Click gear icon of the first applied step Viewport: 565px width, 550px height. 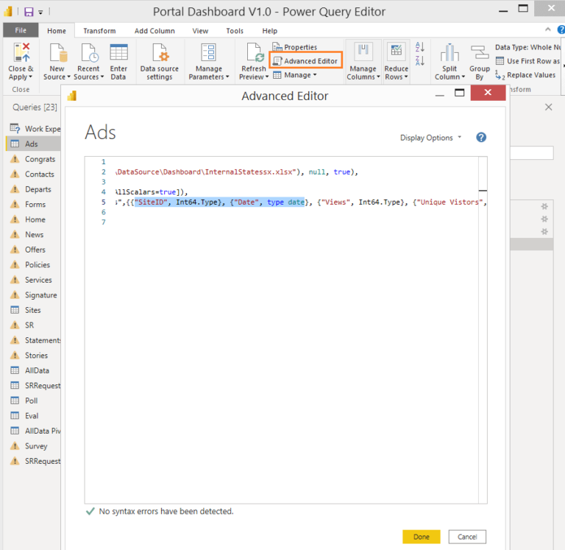[x=544, y=206]
